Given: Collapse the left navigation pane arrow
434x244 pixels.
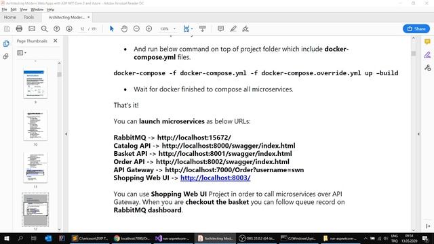Looking at the screenshot, I should (66, 134).
